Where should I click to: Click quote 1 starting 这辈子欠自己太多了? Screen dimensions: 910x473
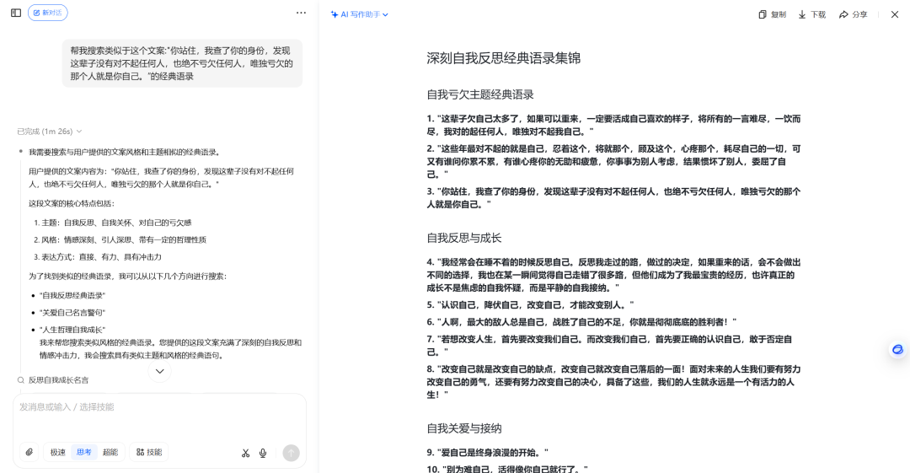[613, 125]
